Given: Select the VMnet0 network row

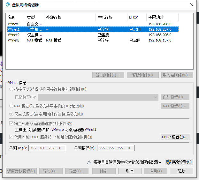Looking at the screenshot, I should [93, 24].
